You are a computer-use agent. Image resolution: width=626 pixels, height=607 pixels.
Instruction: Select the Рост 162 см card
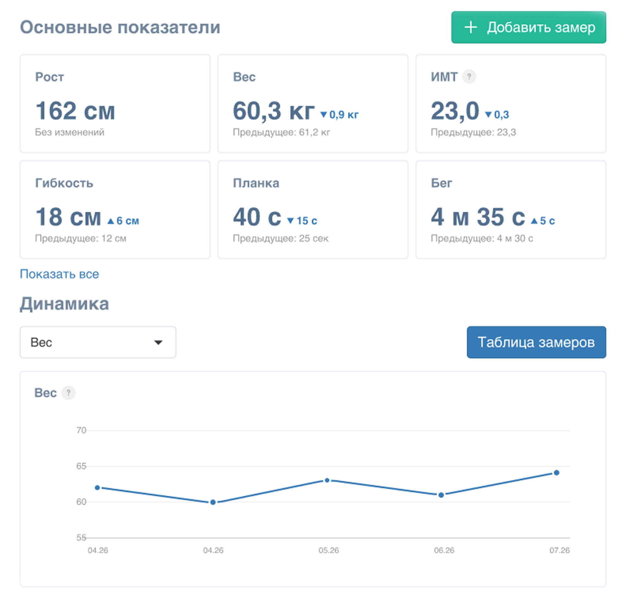coord(115,104)
